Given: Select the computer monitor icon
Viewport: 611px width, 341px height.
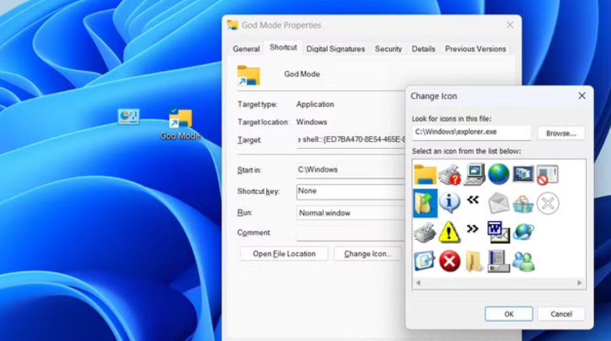Looking at the screenshot, I should pos(474,174).
